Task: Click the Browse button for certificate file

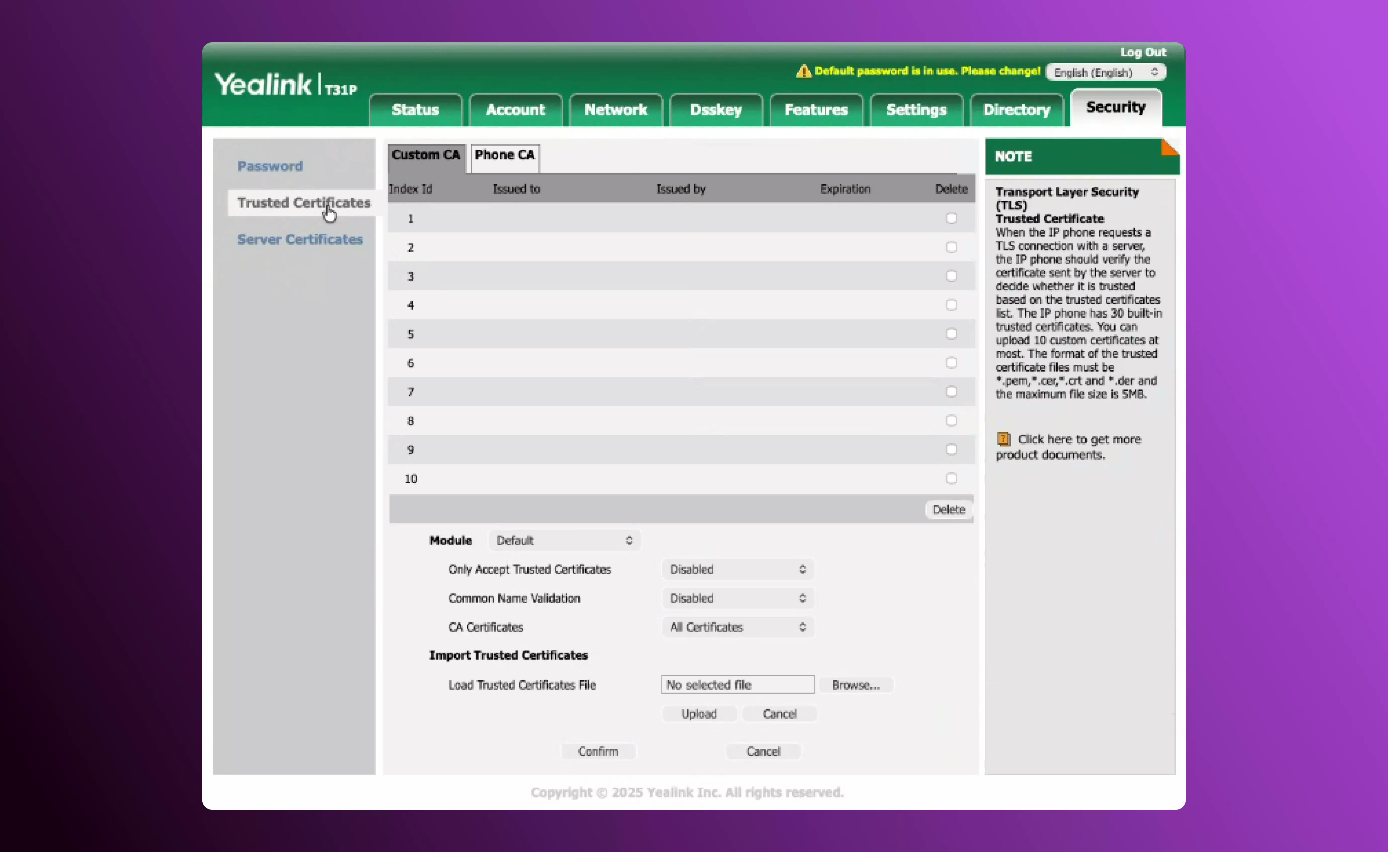Action: point(856,685)
